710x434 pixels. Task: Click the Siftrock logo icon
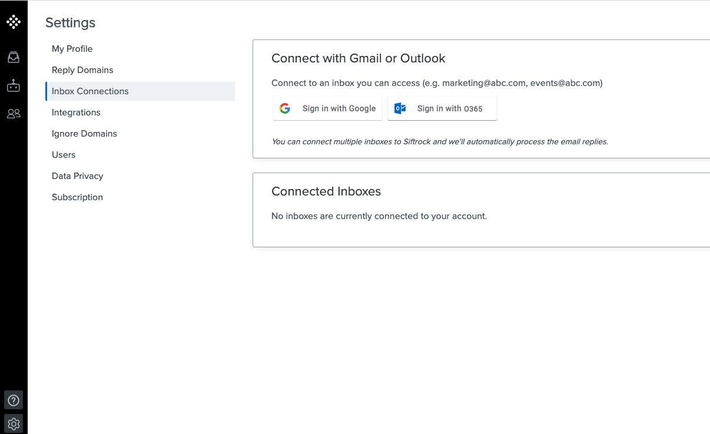tap(14, 22)
